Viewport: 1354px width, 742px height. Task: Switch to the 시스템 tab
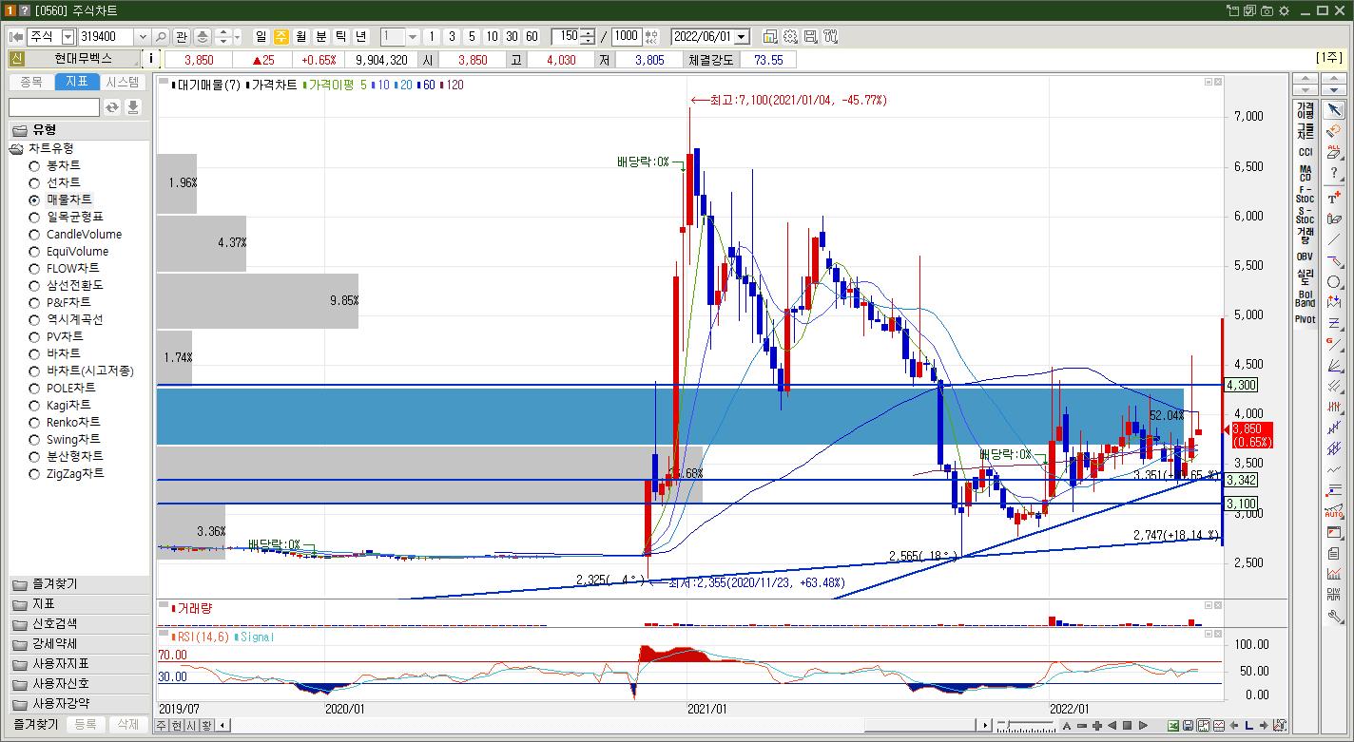point(123,82)
